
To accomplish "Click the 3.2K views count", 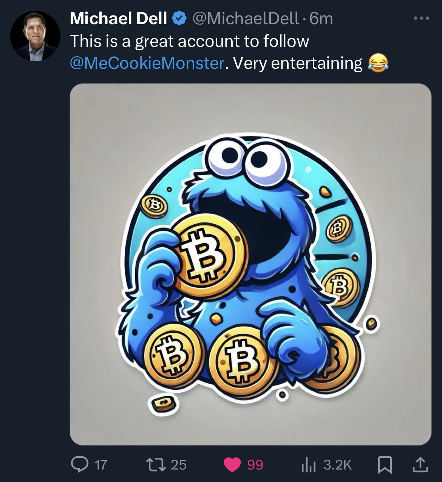I will coord(338,465).
